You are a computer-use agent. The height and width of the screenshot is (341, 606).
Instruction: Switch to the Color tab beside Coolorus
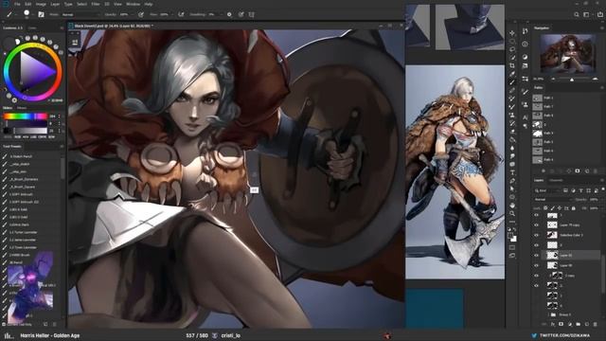pyautogui.click(x=32, y=28)
